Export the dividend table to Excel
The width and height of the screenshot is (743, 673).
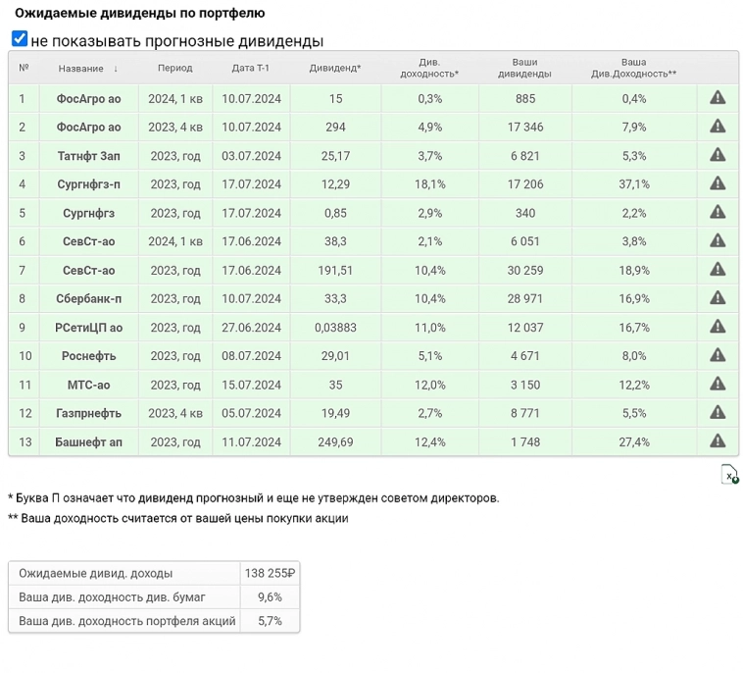pyautogui.click(x=729, y=475)
